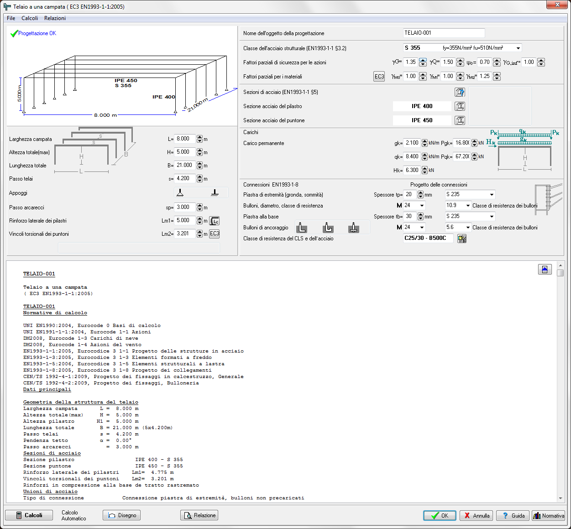Image resolution: width=571 pixels, height=529 pixels.
Task: Click the Normativa button
Action: coord(549,516)
